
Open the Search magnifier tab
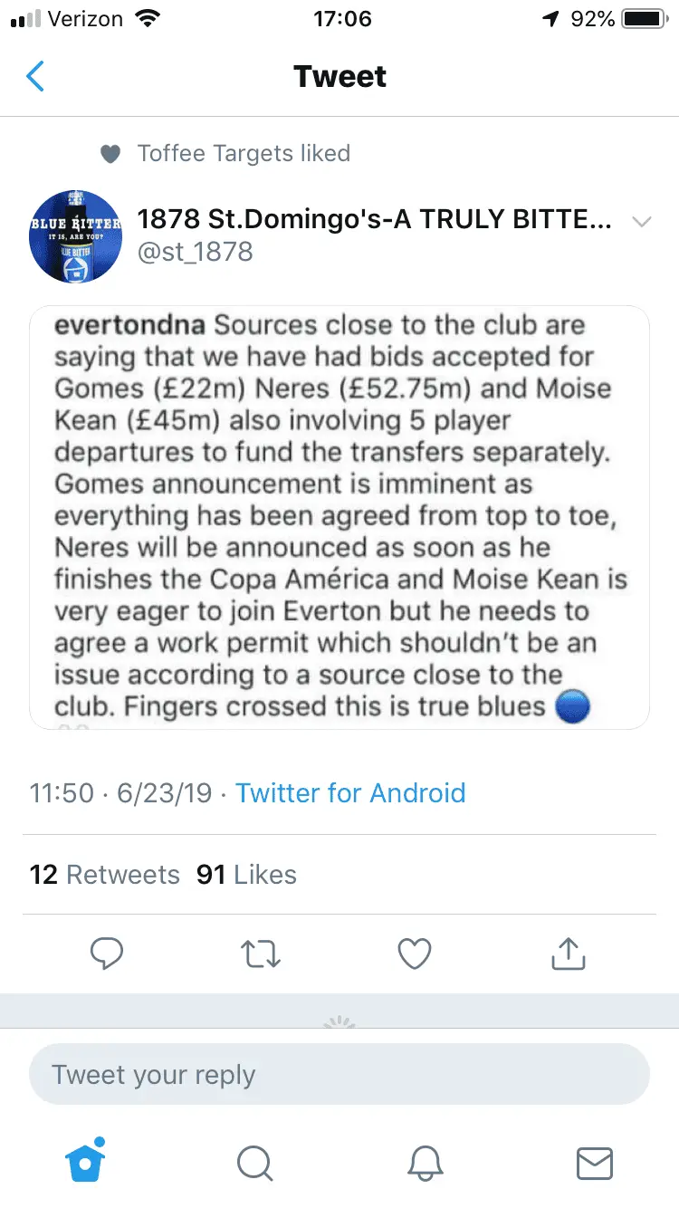click(x=255, y=1163)
